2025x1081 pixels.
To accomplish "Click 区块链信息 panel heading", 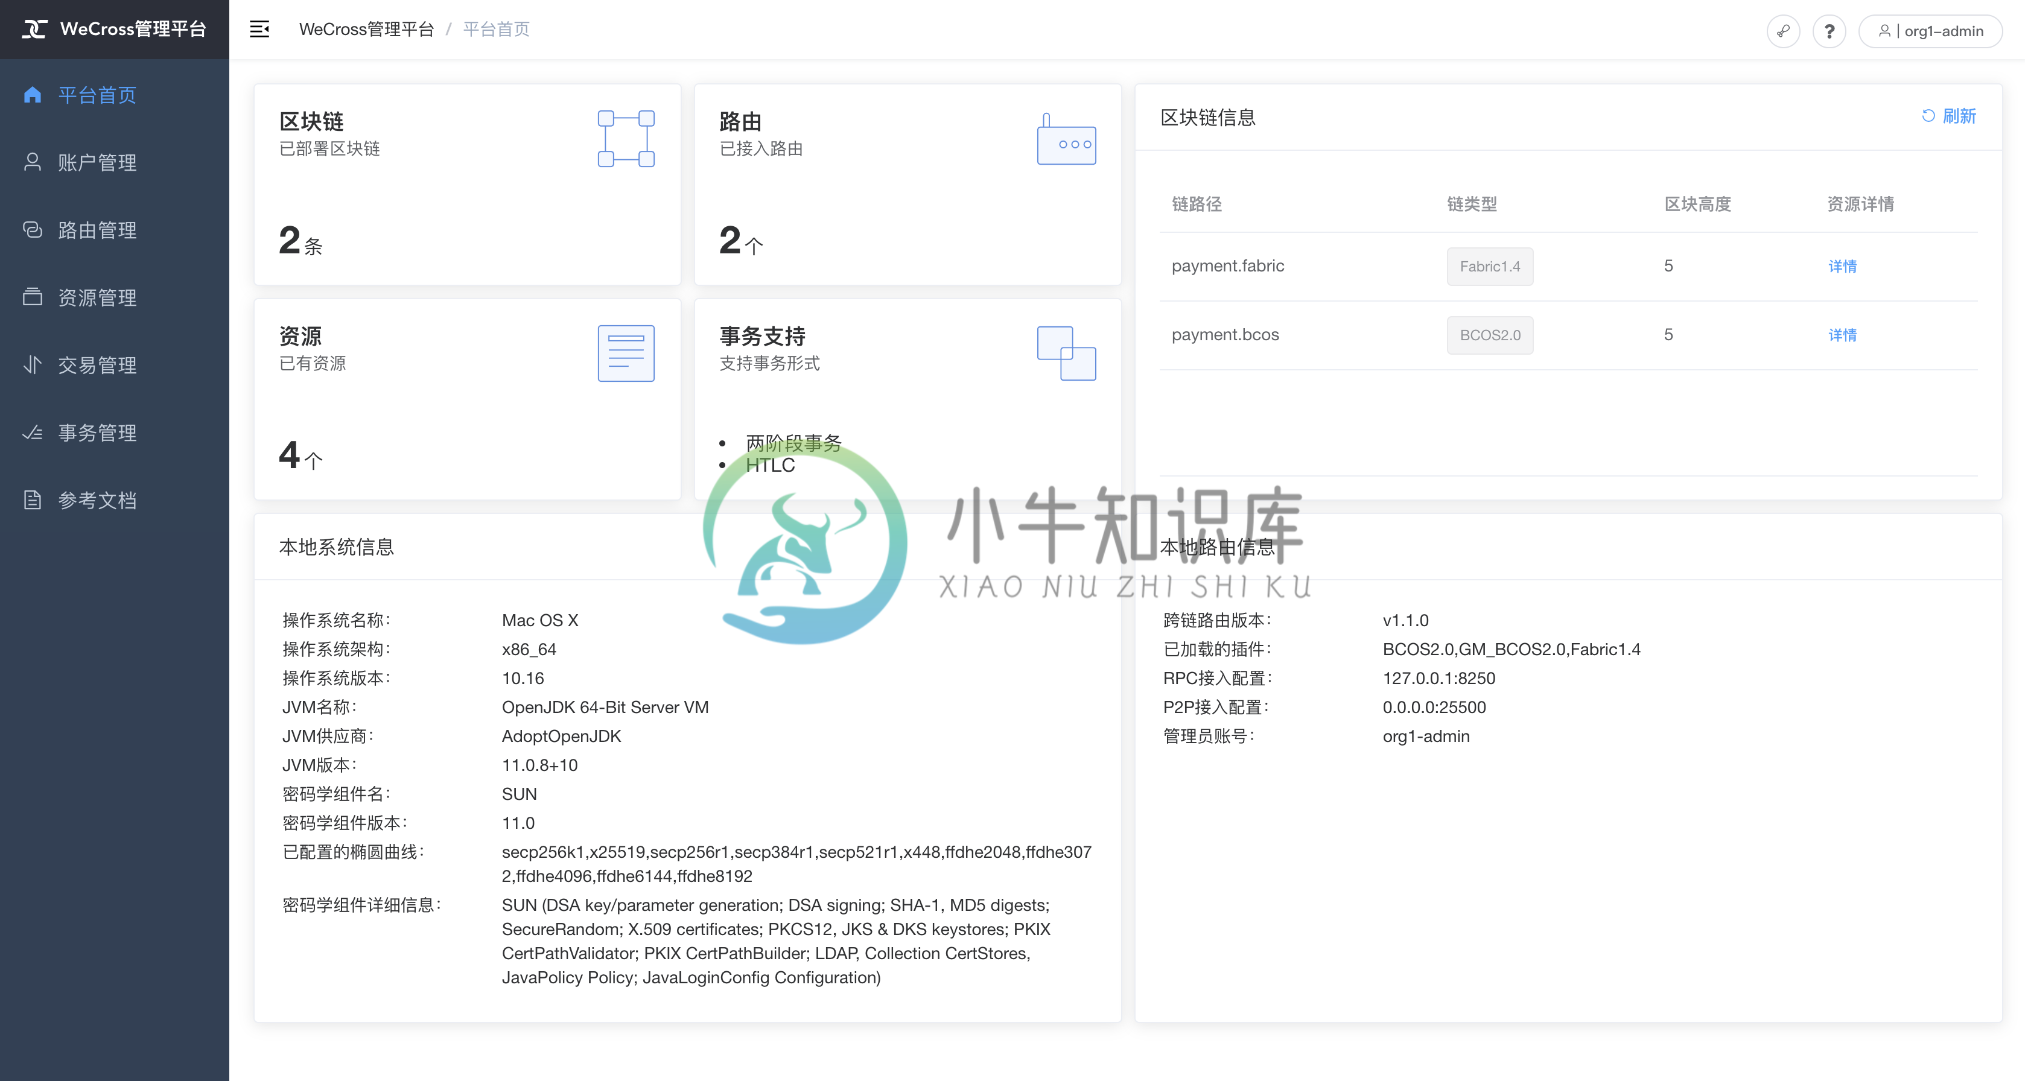I will pyautogui.click(x=1208, y=118).
